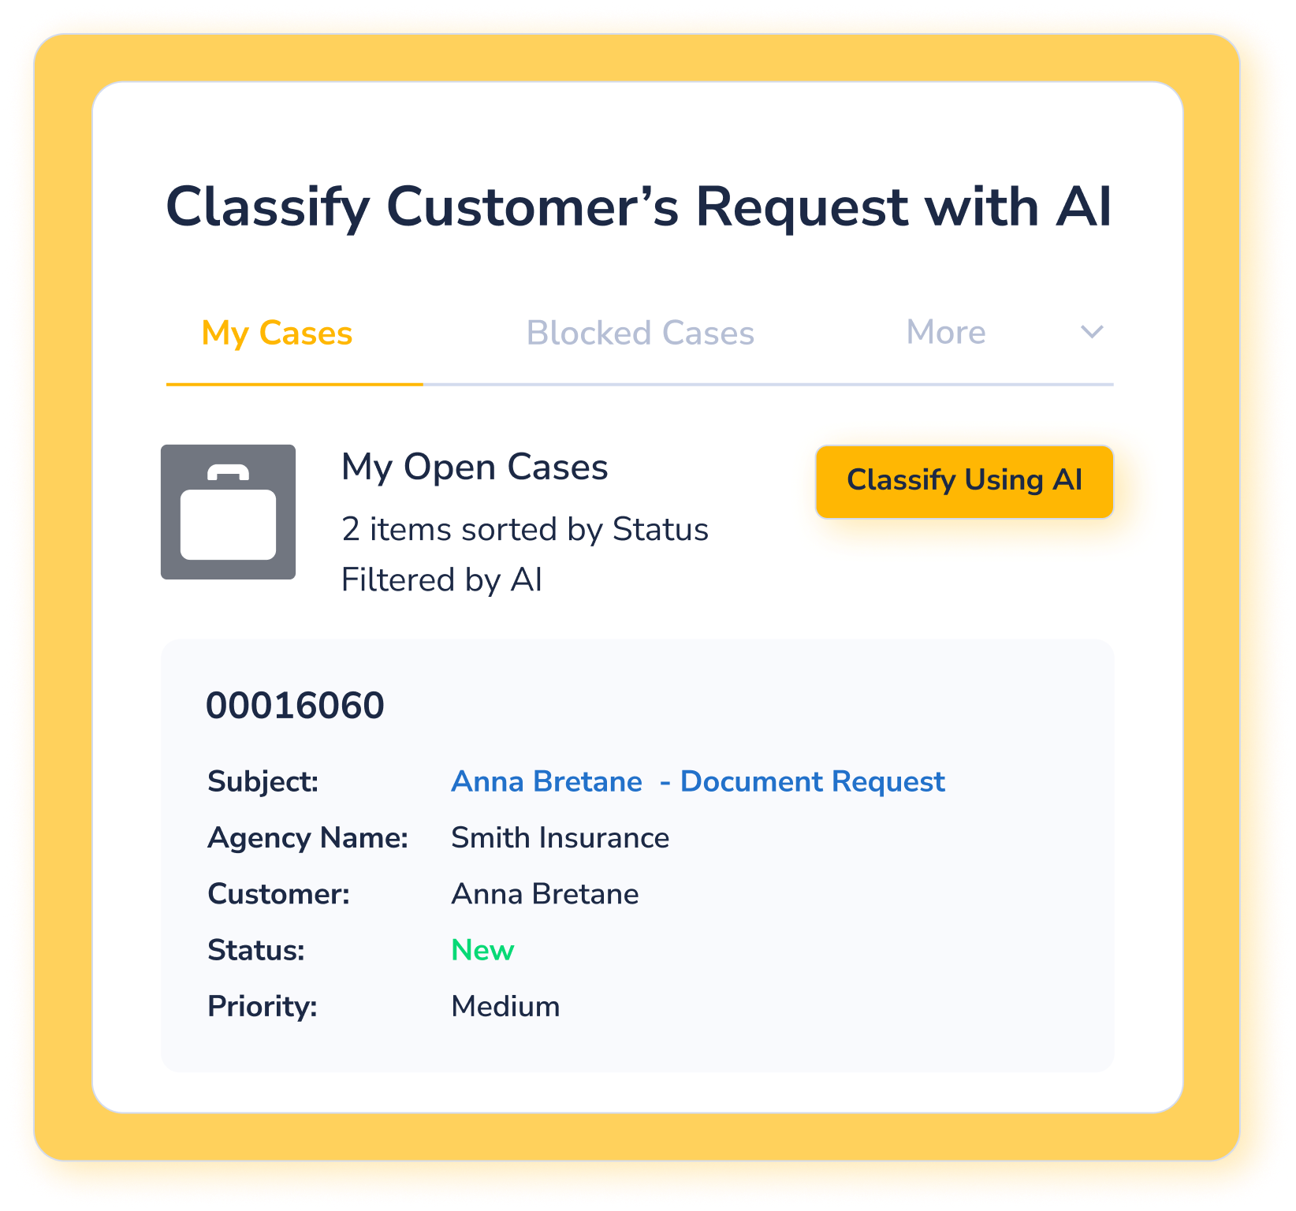Switch to the Blocked Cases tab
The height and width of the screenshot is (1211, 1296).
[x=640, y=333]
